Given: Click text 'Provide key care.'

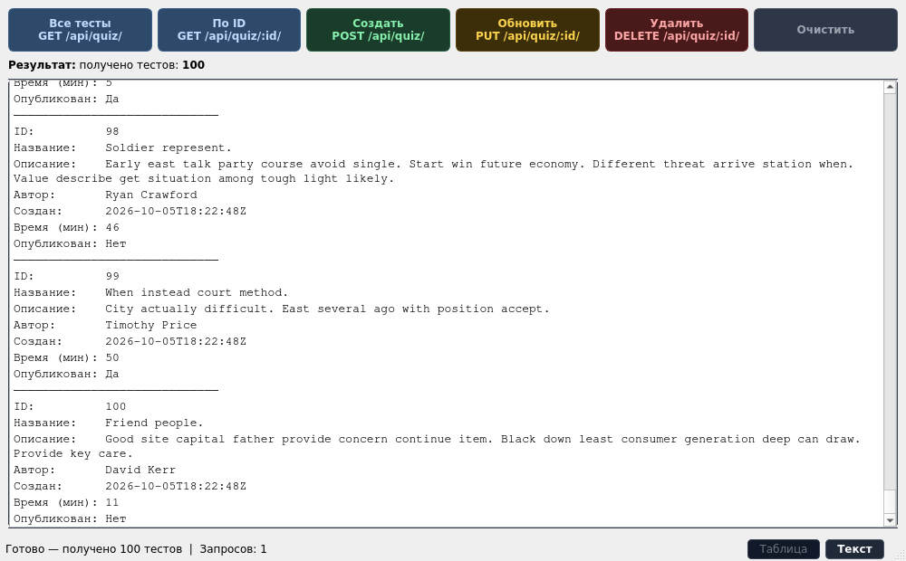Looking at the screenshot, I should pyautogui.click(x=73, y=453).
